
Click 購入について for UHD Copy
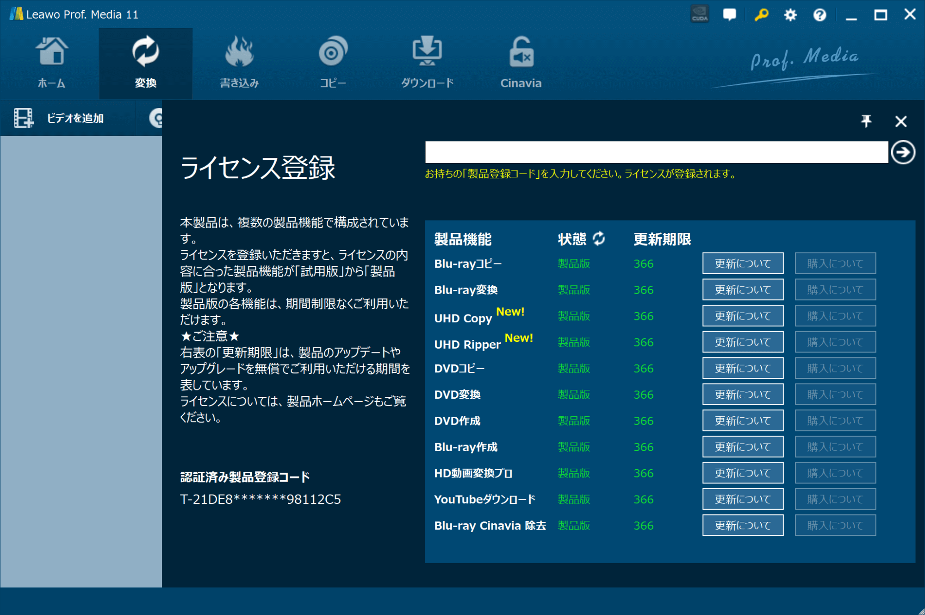pyautogui.click(x=835, y=316)
